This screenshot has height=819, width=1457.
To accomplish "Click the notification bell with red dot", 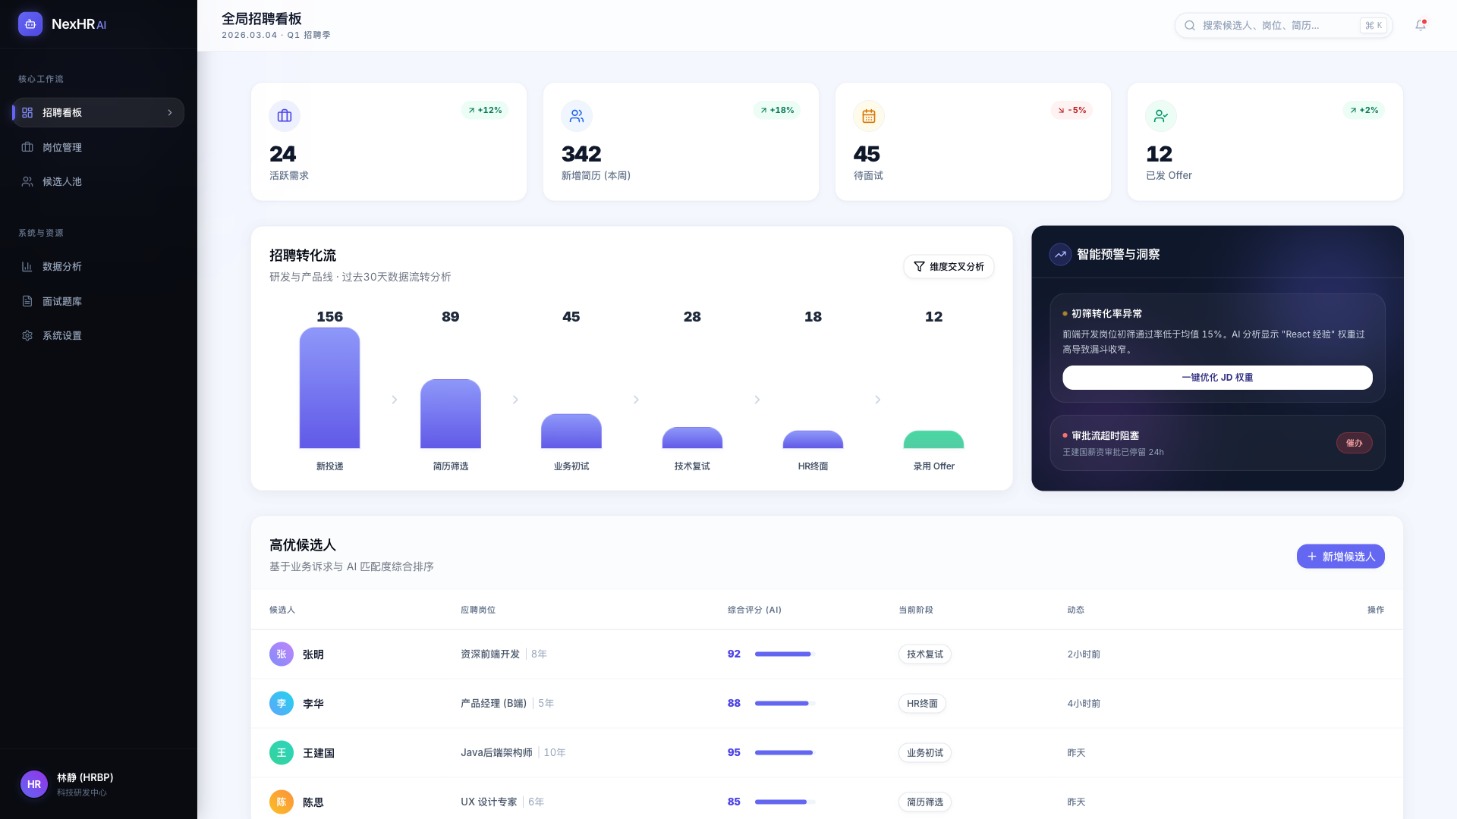I will [1420, 25].
